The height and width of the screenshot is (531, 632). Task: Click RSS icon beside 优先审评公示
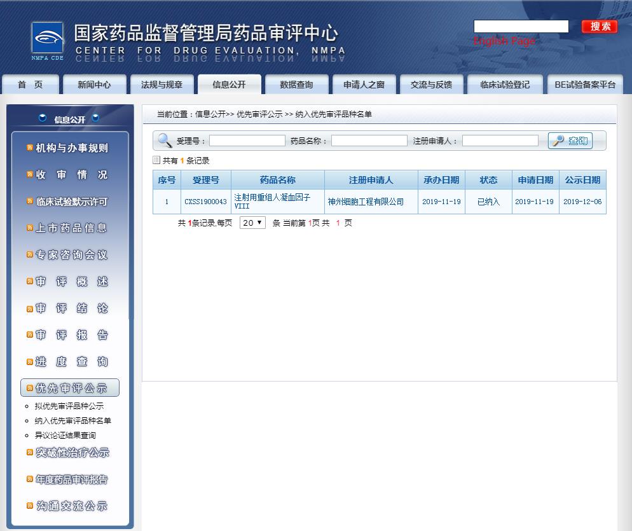coord(29,388)
